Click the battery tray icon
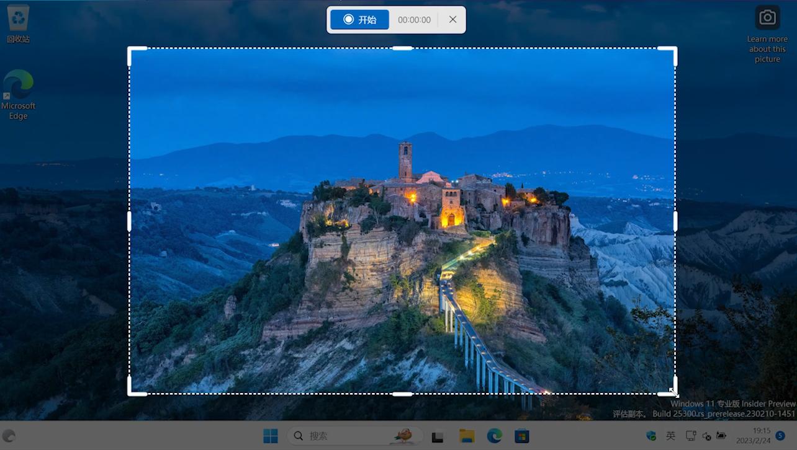Viewport: 797px width, 450px height. (x=721, y=436)
